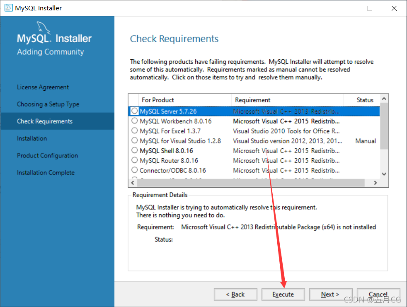The width and height of the screenshot is (407, 307).
Task: Select the MySQL Shell 8.0.16 radio button
Action: click(x=134, y=150)
